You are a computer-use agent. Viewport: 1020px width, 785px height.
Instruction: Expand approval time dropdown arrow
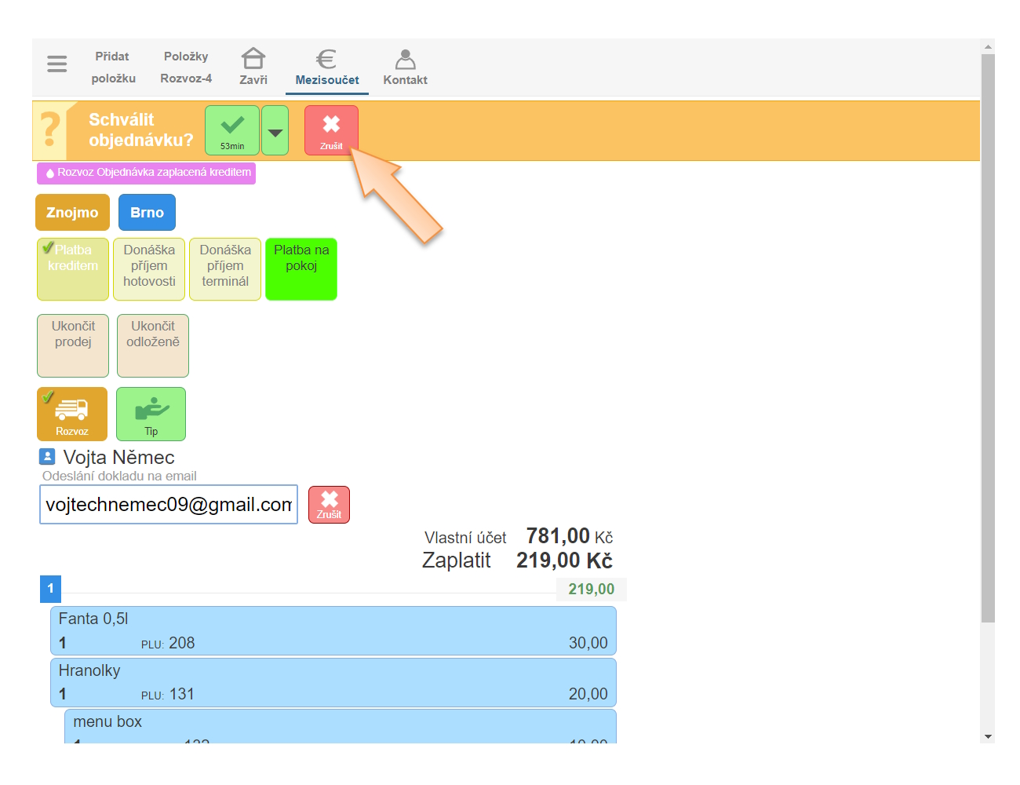[275, 130]
